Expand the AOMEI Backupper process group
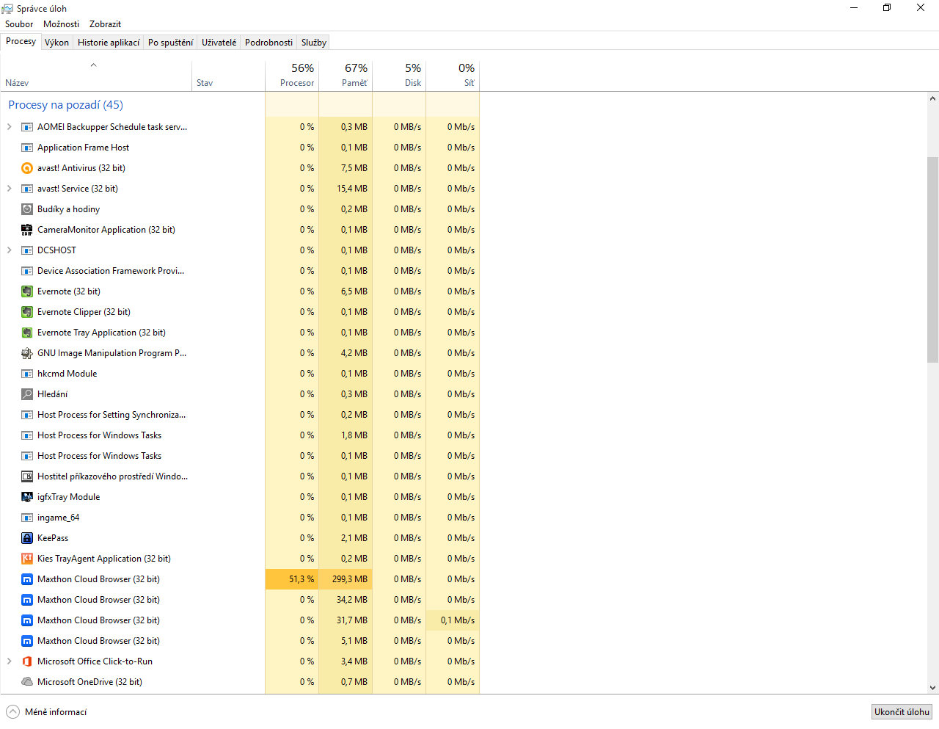The height and width of the screenshot is (729, 939). point(9,127)
